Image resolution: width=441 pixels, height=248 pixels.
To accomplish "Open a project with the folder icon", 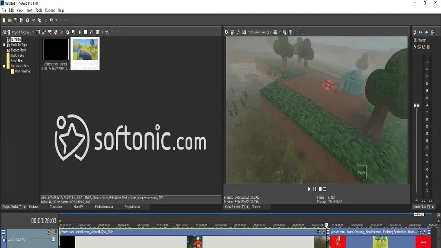I will point(10,20).
